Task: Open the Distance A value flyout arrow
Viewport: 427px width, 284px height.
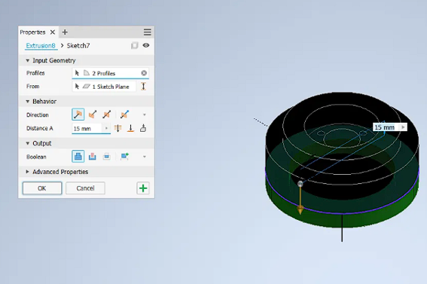Action: point(106,128)
